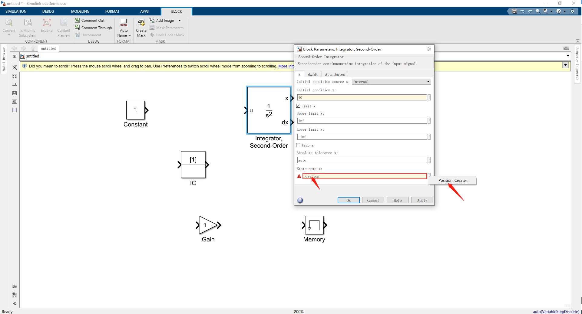582x314 pixels.
Task: Toggle sample time display arrows icon
Action: [15, 85]
